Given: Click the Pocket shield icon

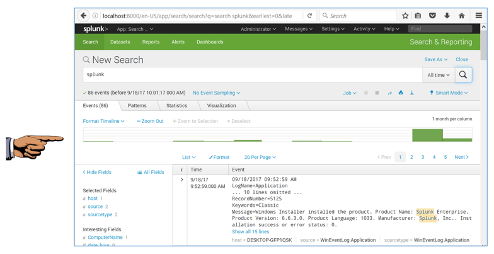Looking at the screenshot, I should [432, 15].
